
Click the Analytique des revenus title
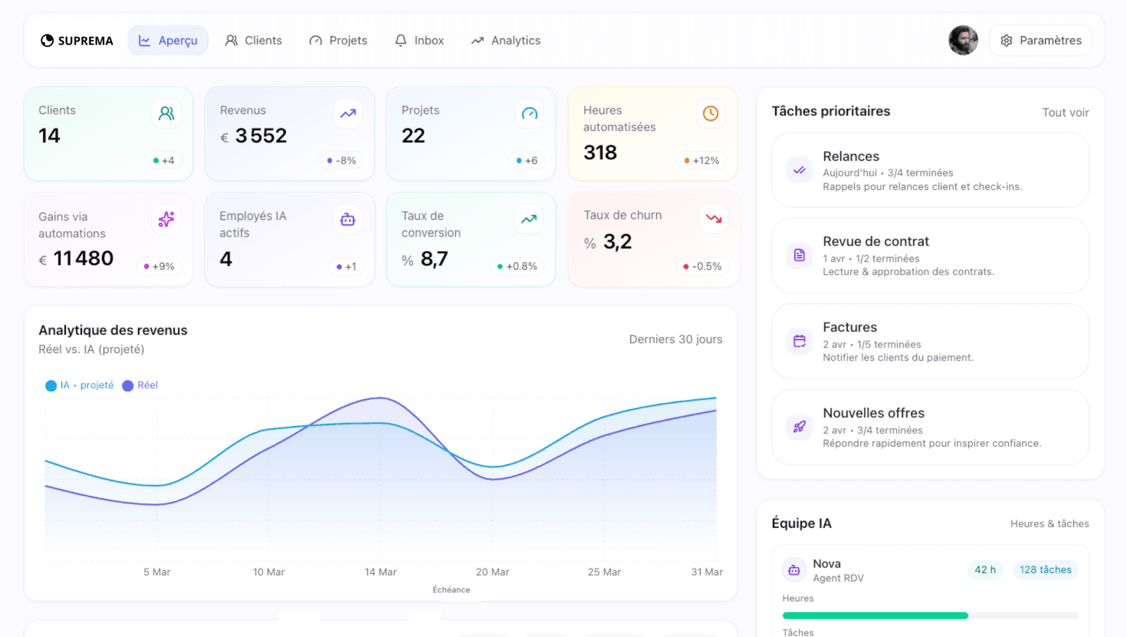point(113,330)
